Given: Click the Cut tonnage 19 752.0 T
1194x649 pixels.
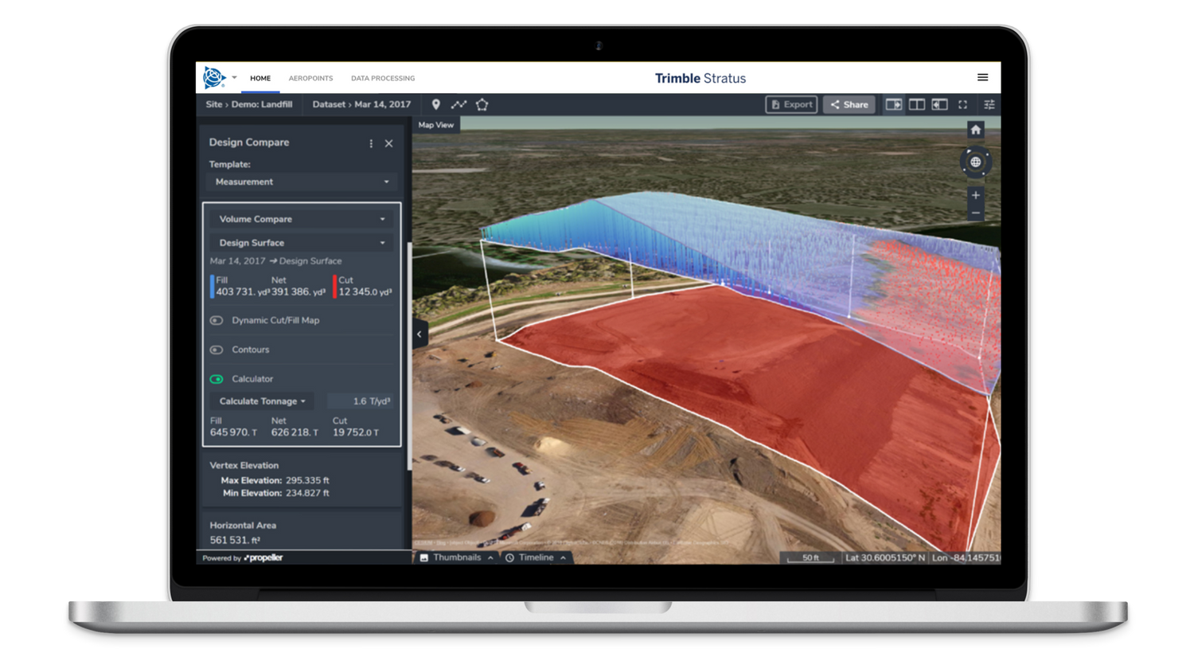Looking at the screenshot, I should tap(356, 432).
